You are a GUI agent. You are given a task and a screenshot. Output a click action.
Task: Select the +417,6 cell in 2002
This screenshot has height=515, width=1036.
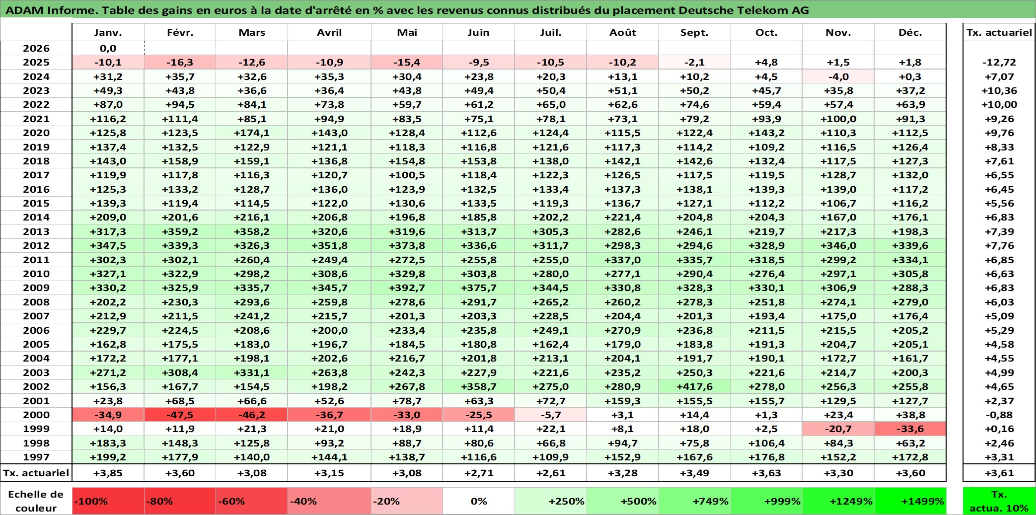tap(694, 386)
